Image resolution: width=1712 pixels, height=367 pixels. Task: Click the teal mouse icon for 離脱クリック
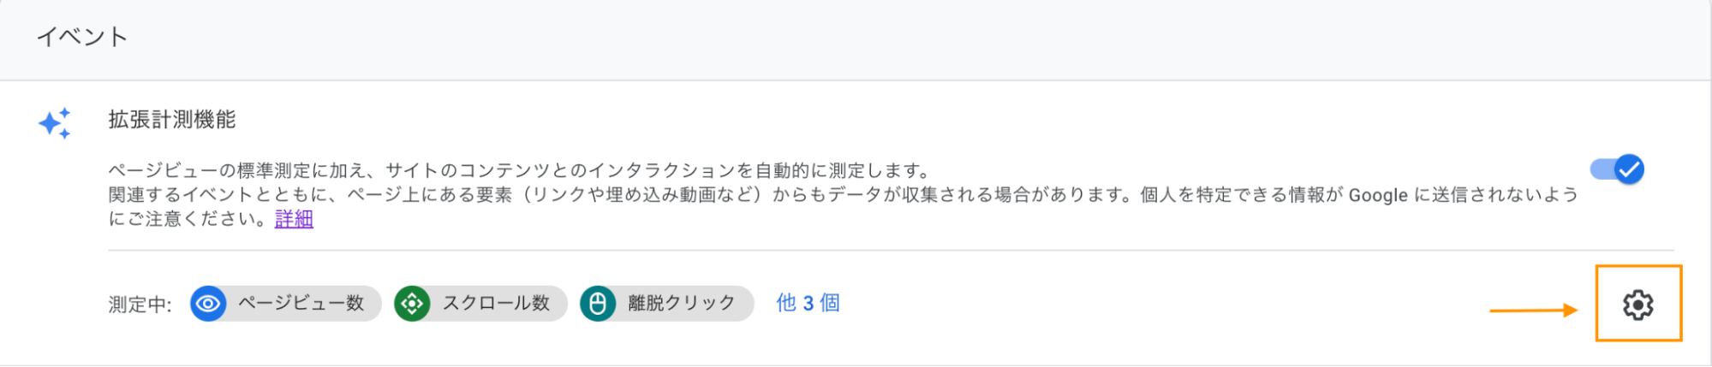[598, 304]
